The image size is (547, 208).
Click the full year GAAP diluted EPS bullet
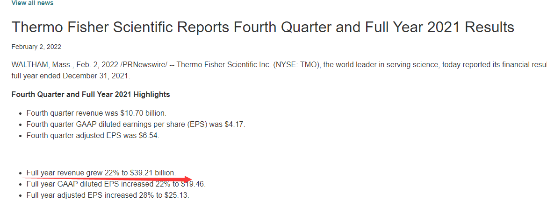click(115, 184)
